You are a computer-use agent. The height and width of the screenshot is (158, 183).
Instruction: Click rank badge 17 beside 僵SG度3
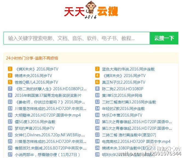coord(10,122)
